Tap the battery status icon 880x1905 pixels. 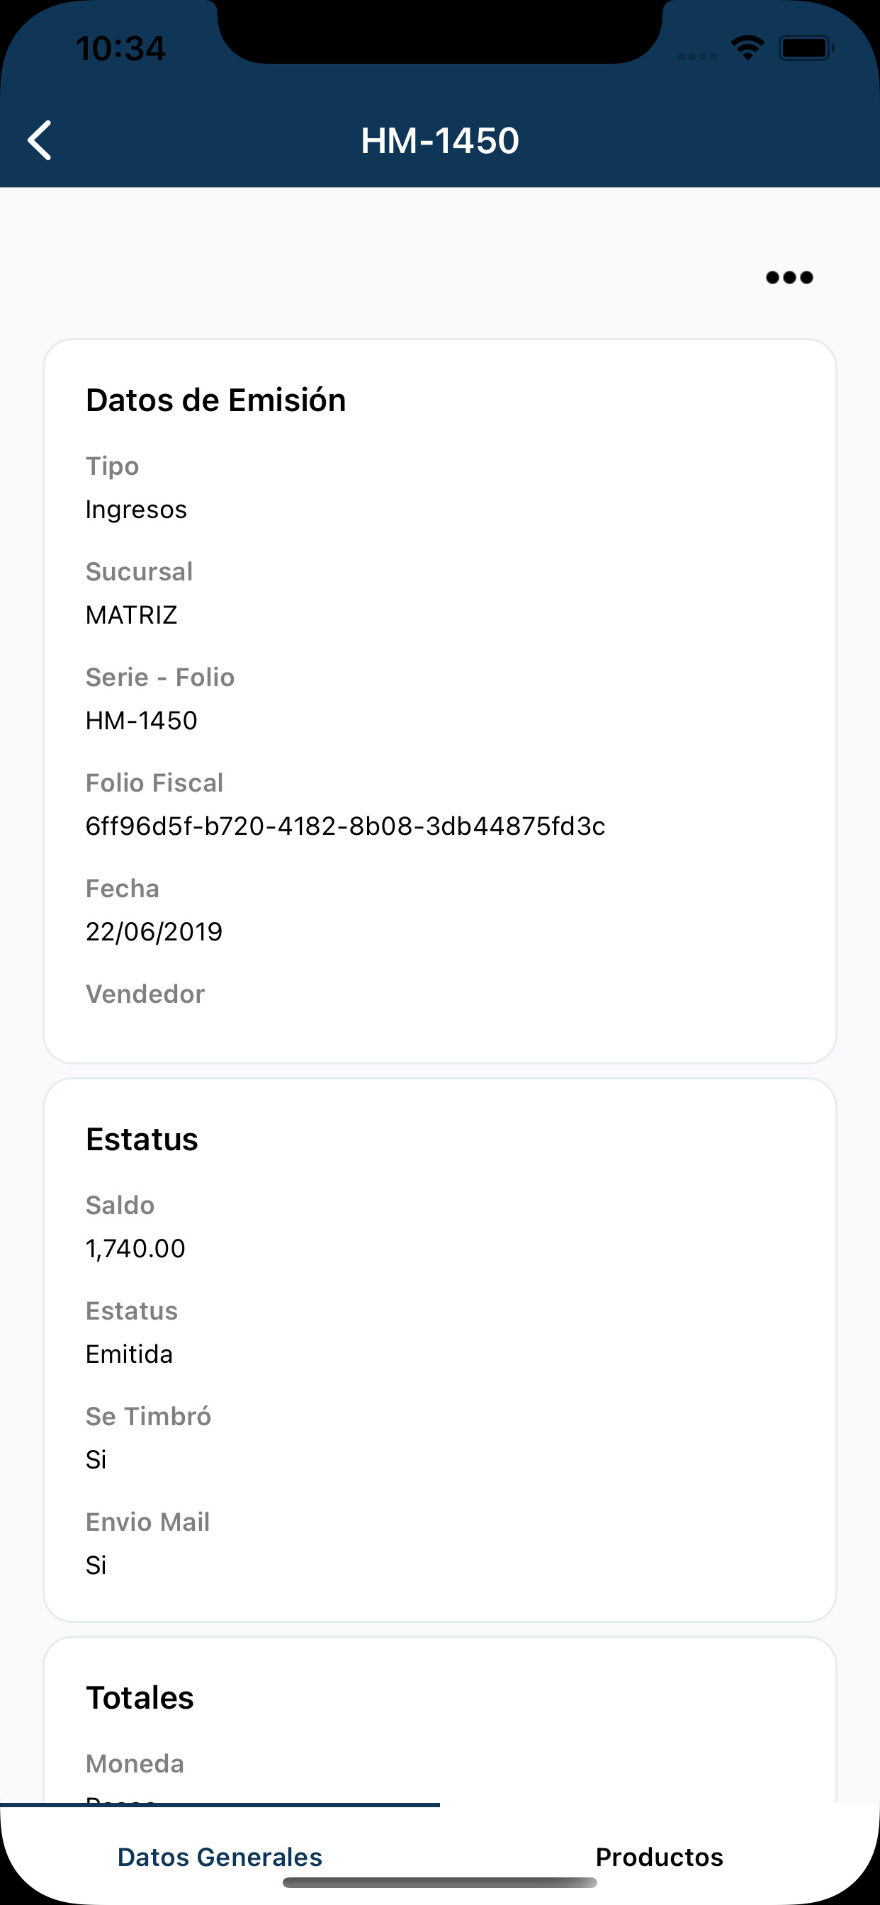pos(806,48)
